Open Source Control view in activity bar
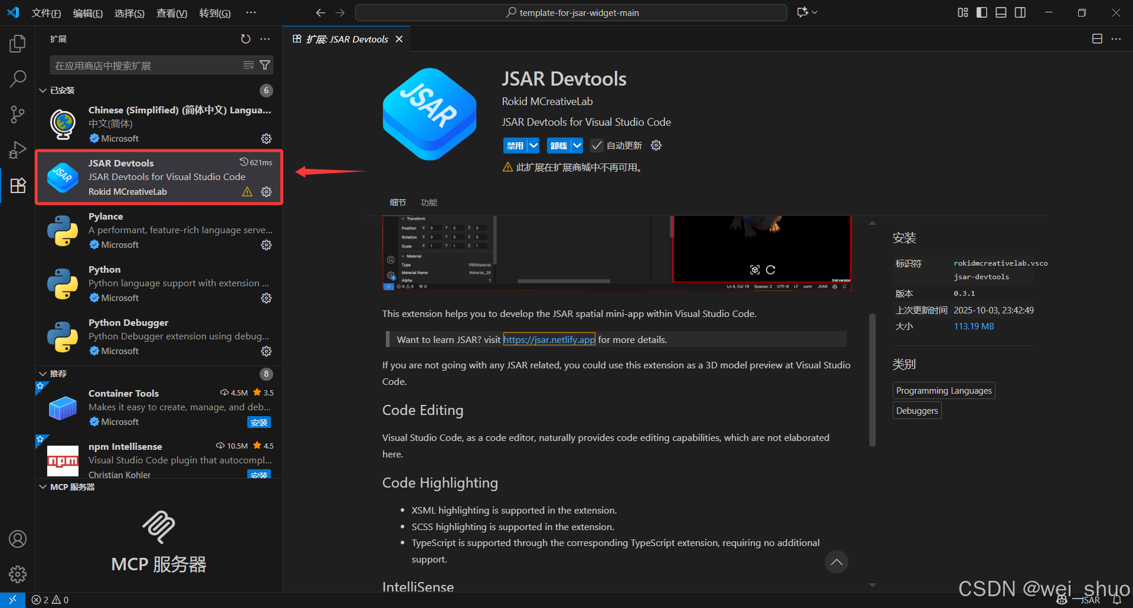The width and height of the screenshot is (1133, 608). click(x=18, y=115)
